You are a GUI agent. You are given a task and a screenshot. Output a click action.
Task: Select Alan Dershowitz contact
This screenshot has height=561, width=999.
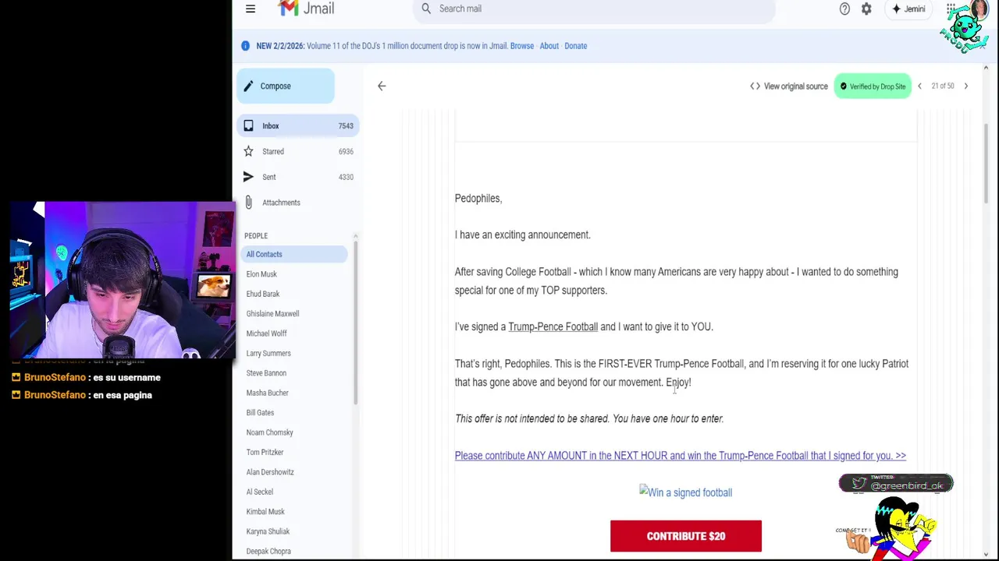[270, 472]
